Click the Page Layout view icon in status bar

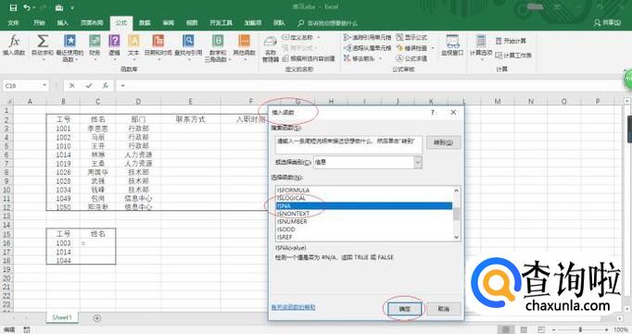[x=524, y=329]
